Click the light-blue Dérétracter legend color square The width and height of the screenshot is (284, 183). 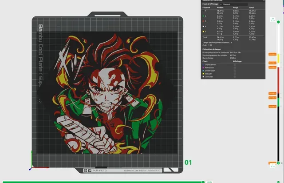[203, 71]
